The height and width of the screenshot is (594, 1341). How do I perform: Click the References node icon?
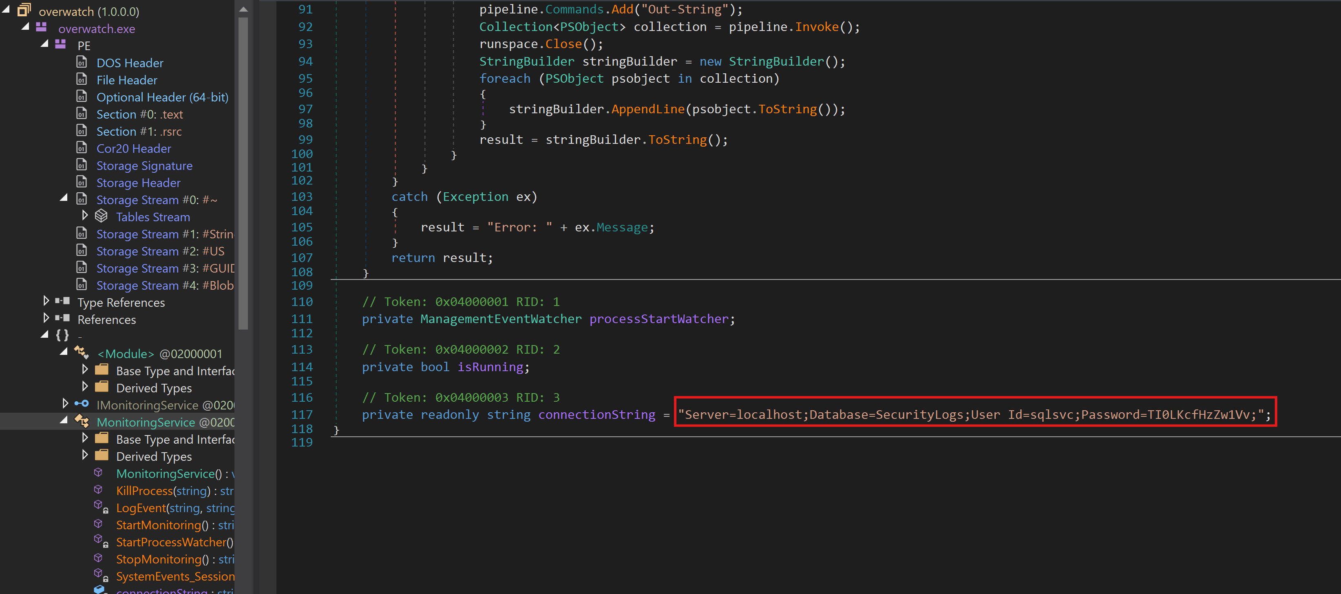click(x=62, y=318)
